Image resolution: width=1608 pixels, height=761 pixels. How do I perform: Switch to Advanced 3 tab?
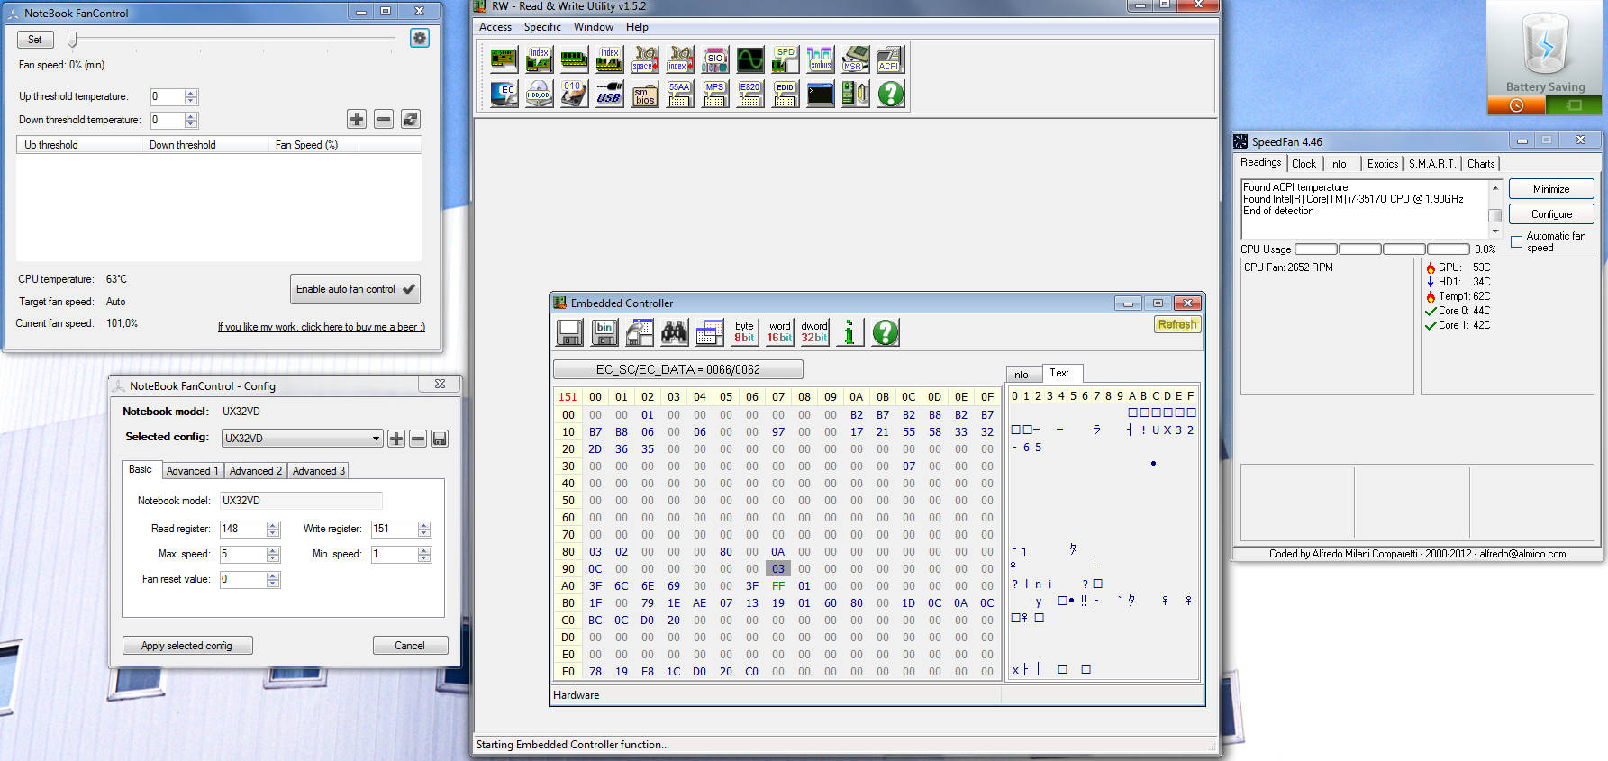319,470
